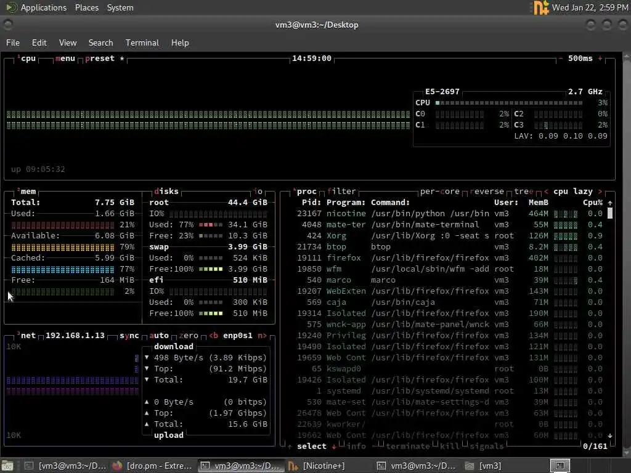Click the select option in proc footer
The image size is (631, 473).
tap(312, 447)
